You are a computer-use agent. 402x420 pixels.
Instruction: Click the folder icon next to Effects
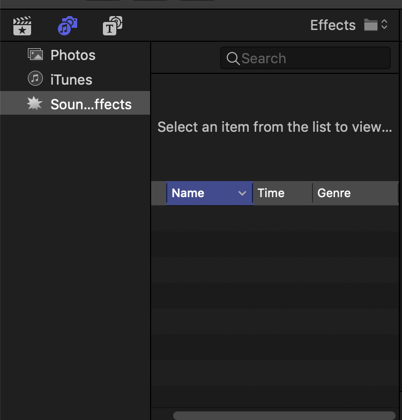(370, 25)
